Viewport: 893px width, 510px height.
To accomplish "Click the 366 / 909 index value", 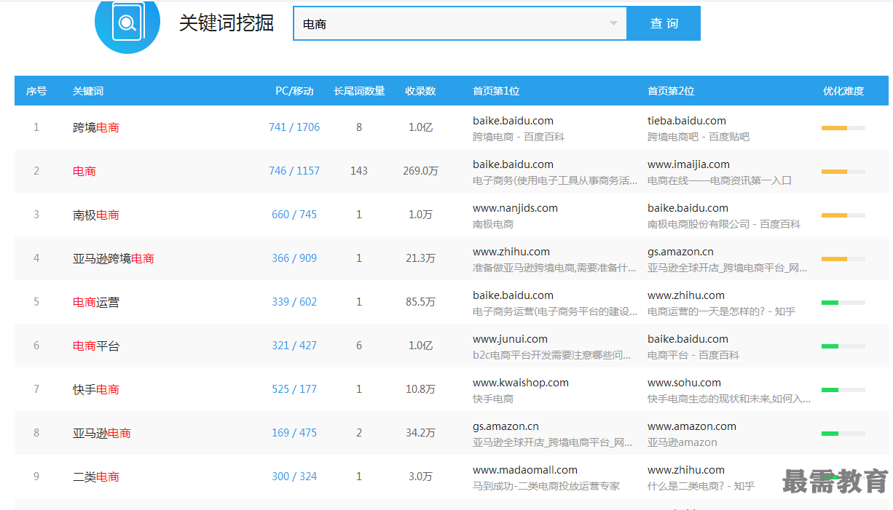I will [x=294, y=258].
